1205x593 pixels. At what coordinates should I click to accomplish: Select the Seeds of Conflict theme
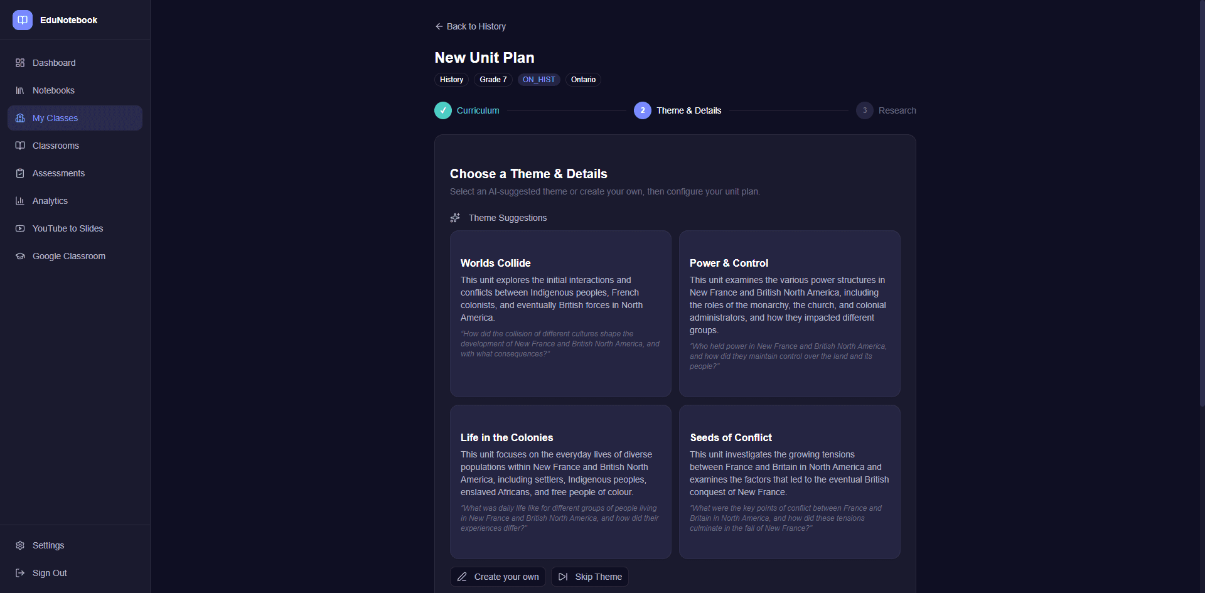[789, 482]
